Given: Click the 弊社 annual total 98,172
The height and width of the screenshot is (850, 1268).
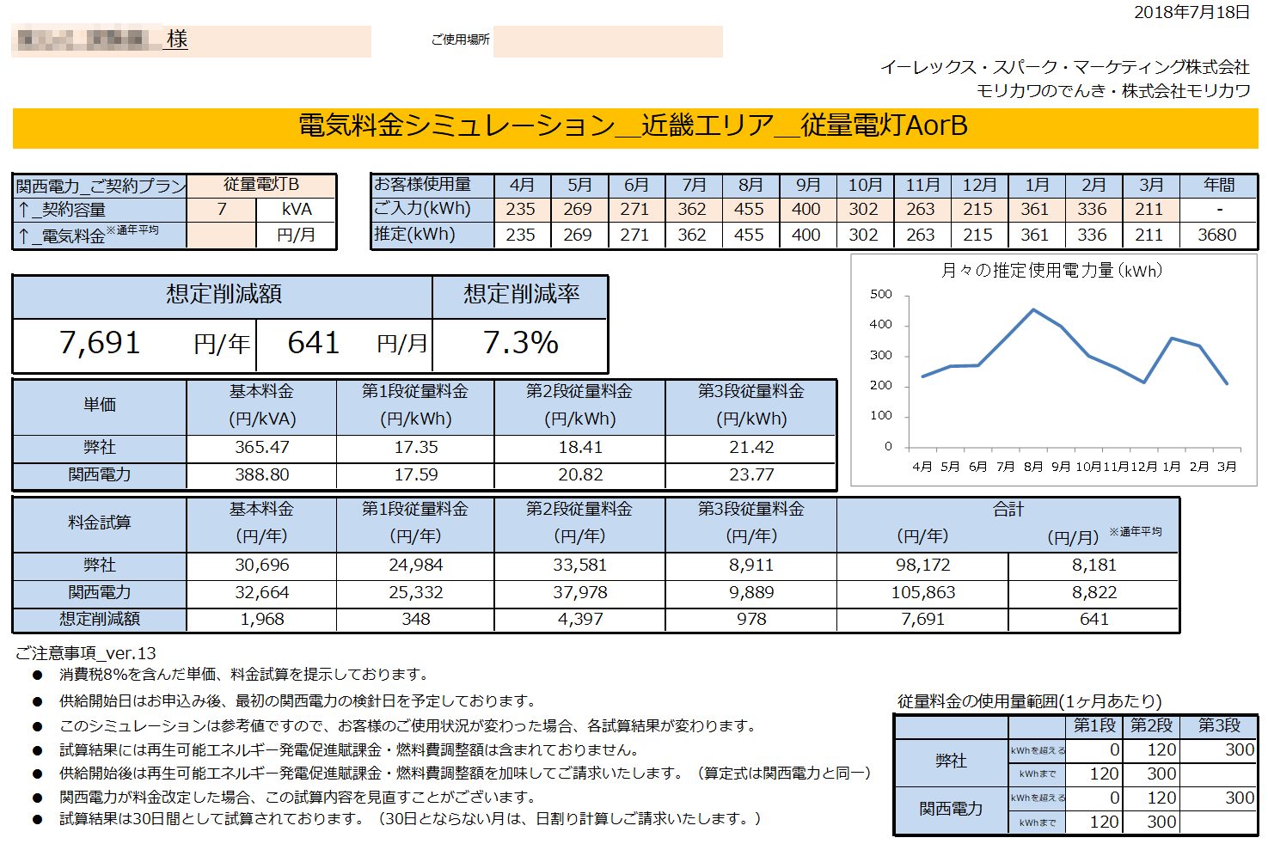Looking at the screenshot, I should 923,565.
